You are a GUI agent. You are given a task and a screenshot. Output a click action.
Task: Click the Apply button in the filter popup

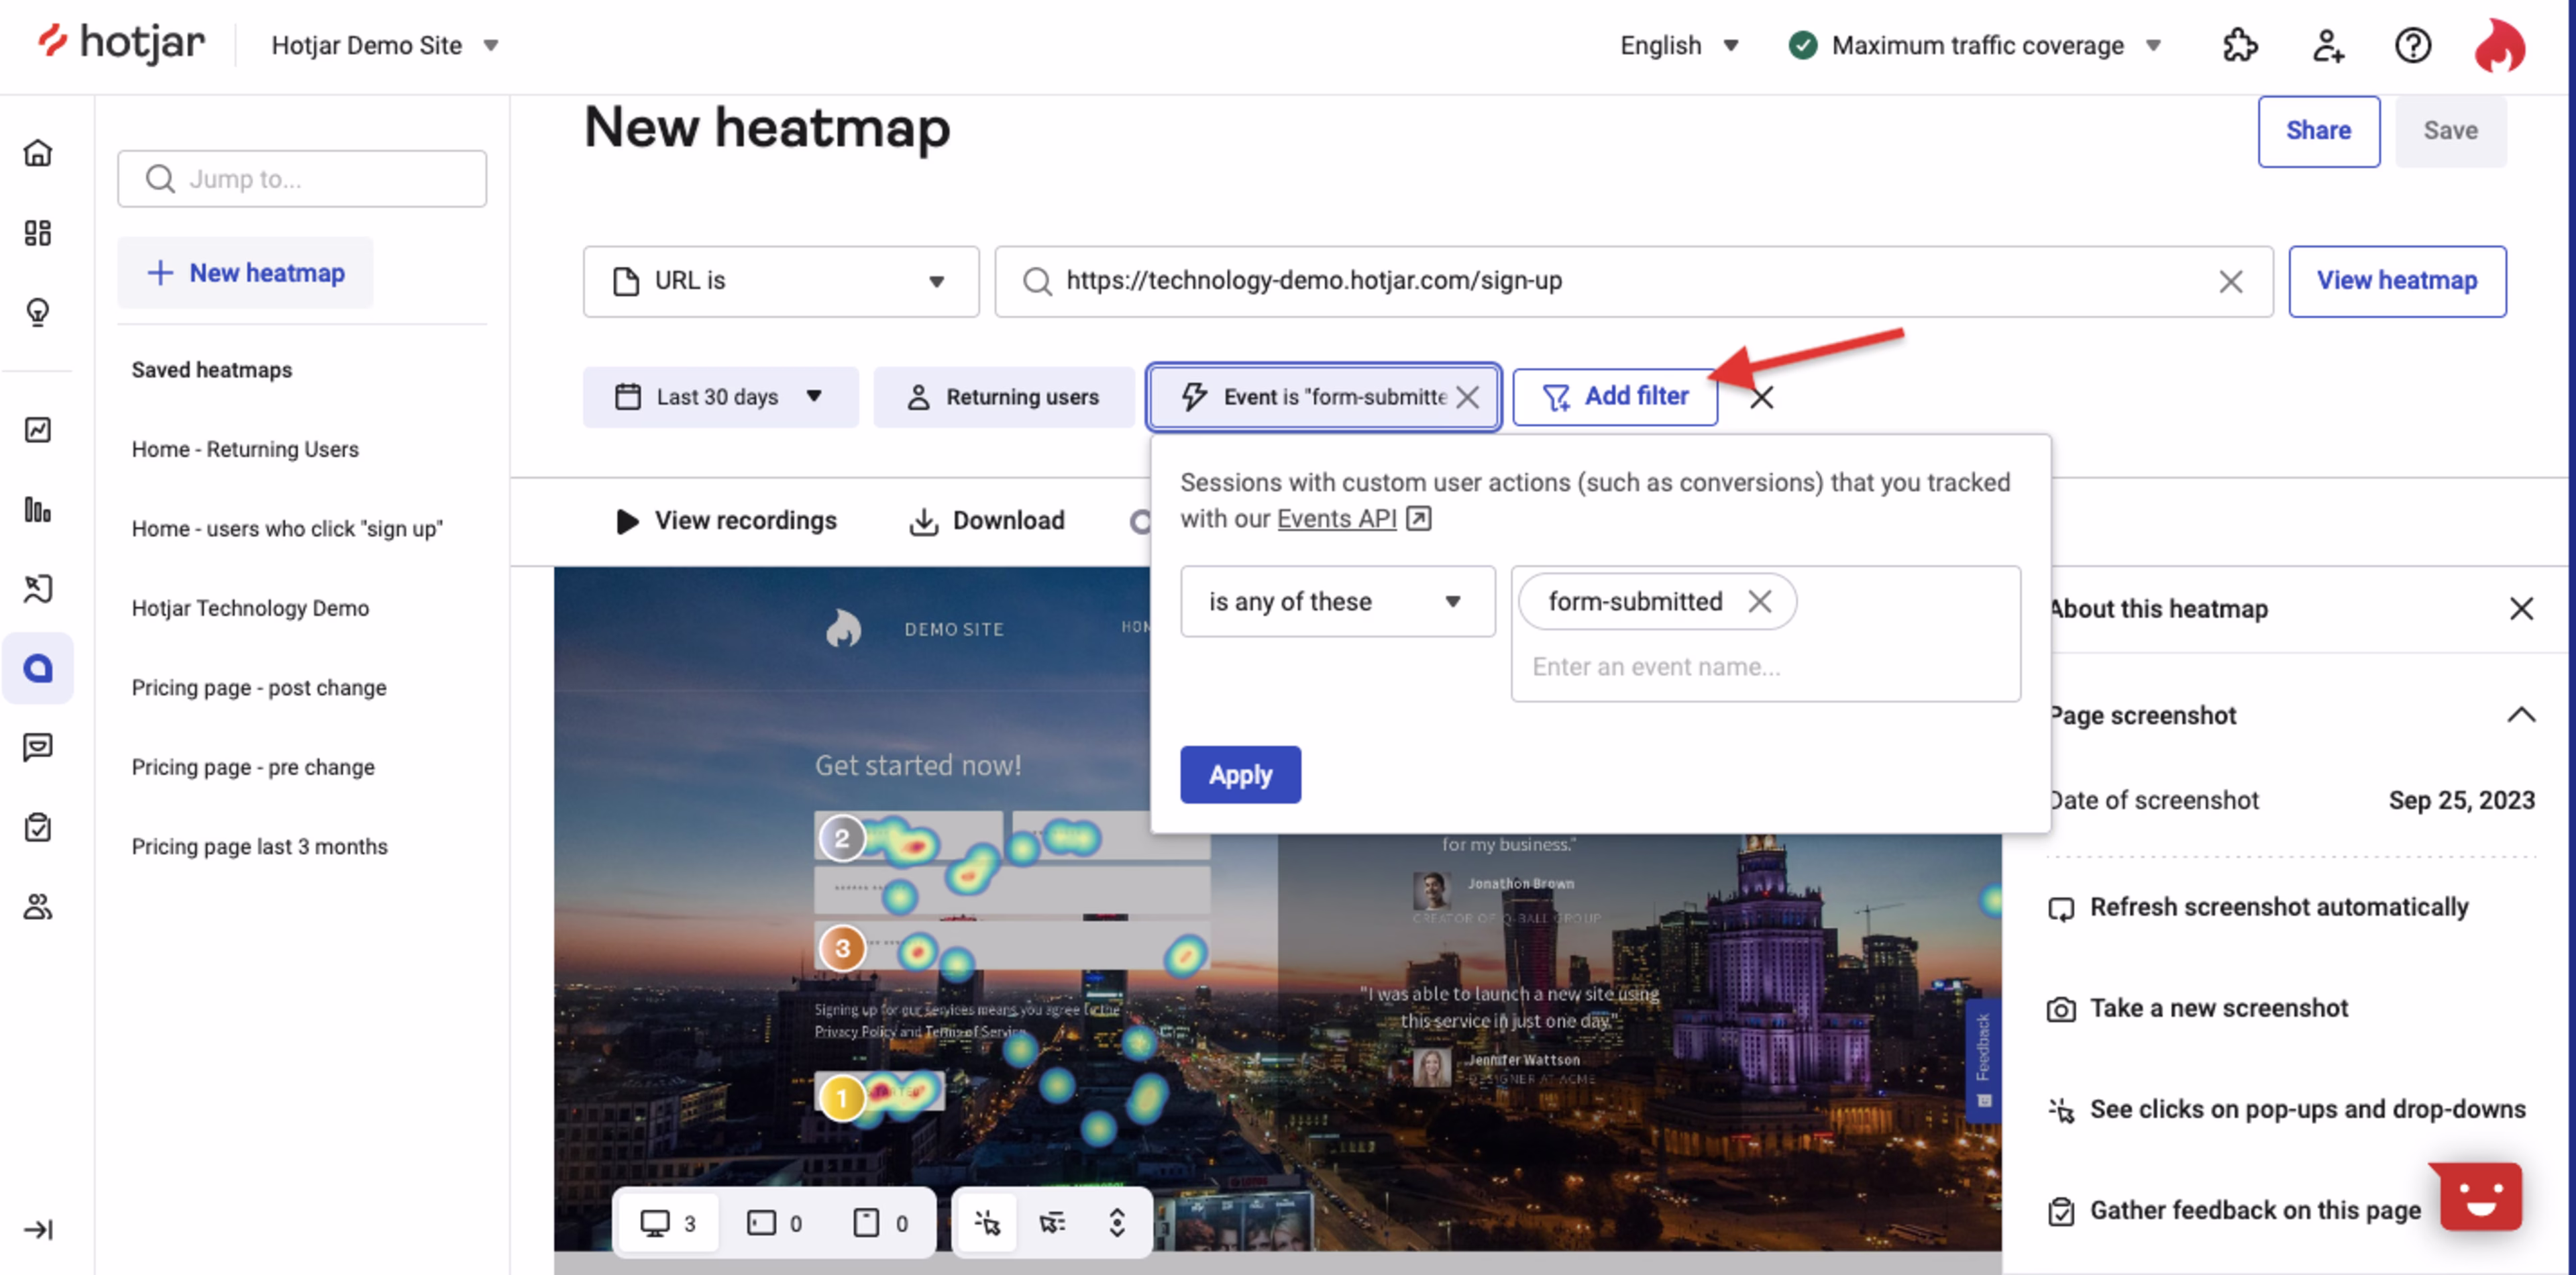pos(1240,774)
